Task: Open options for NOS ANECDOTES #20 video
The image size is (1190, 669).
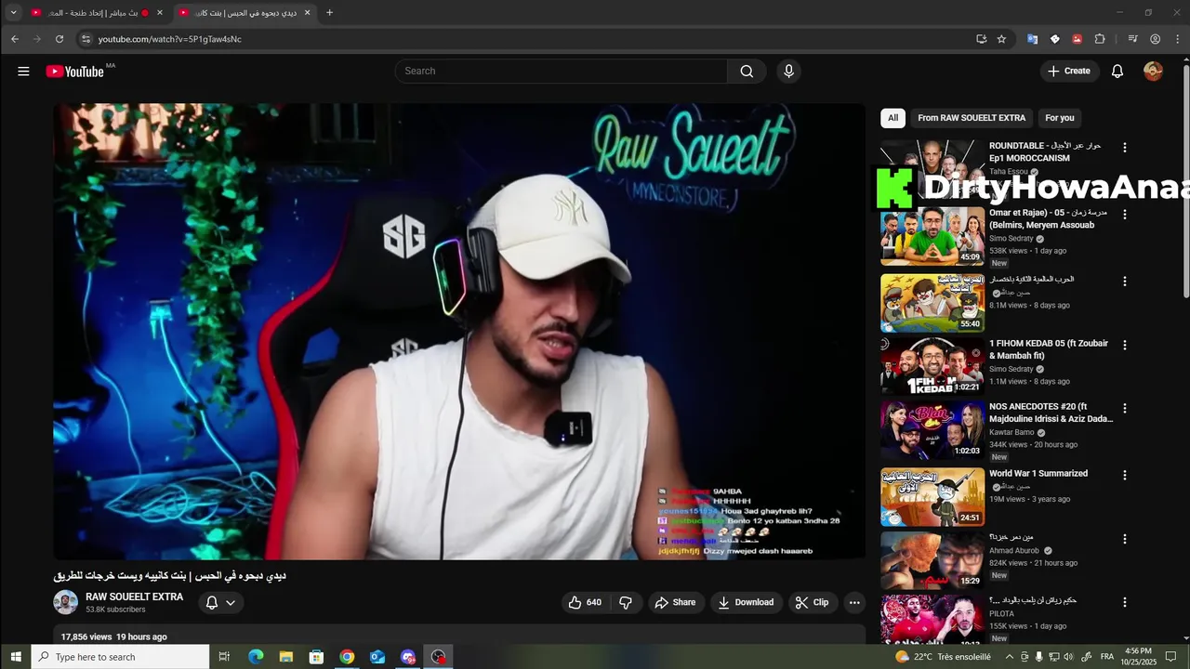Action: [1124, 408]
